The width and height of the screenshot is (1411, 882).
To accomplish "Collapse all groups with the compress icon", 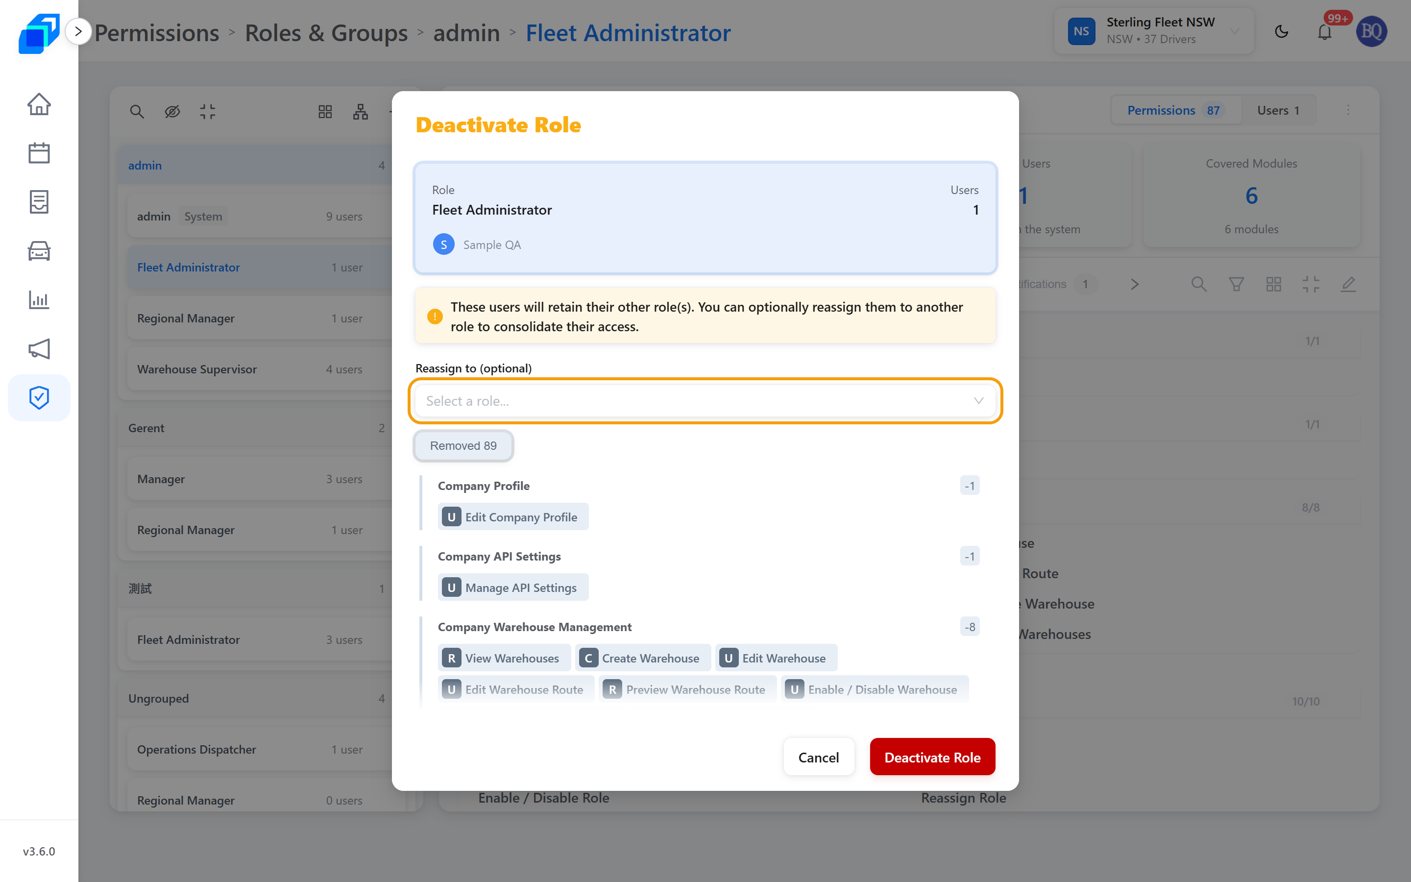I will (208, 111).
